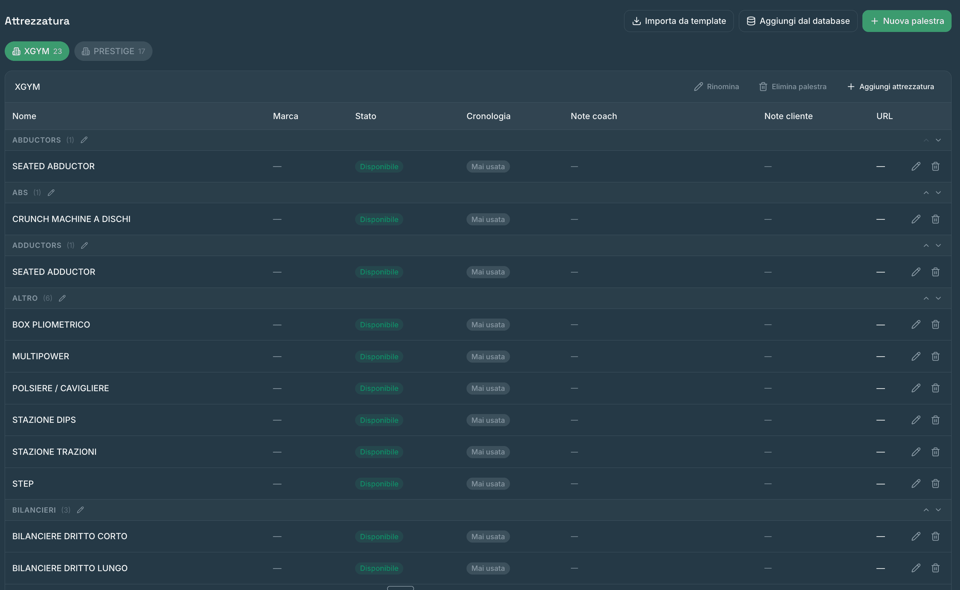Image resolution: width=960 pixels, height=590 pixels.
Task: Click the Note coach column header
Action: click(593, 116)
